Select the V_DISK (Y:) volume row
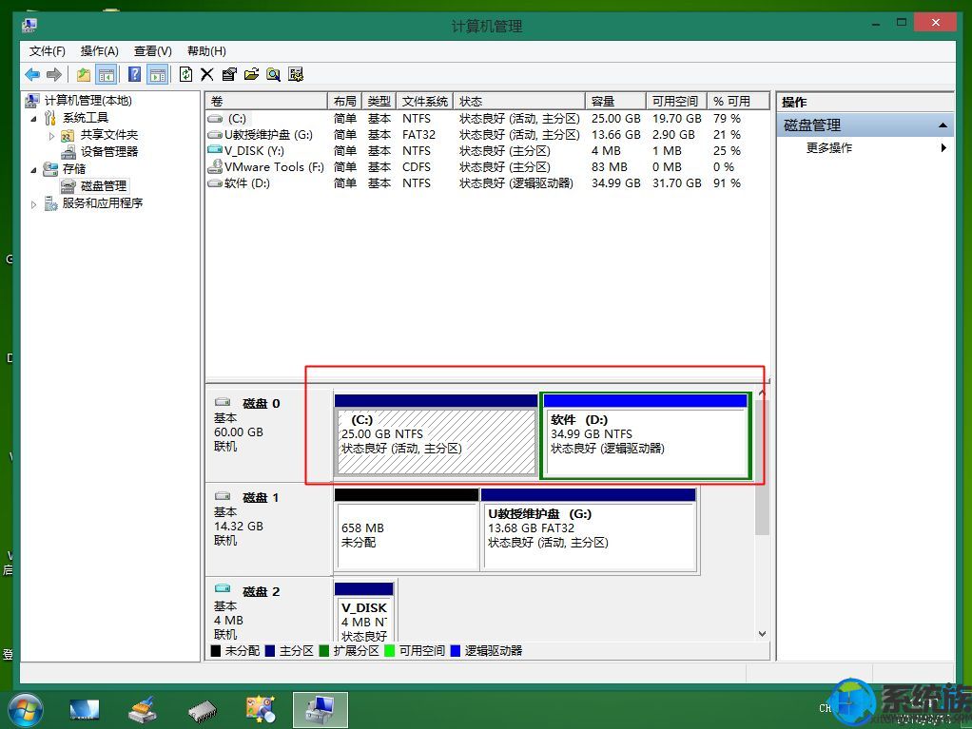 click(x=487, y=150)
